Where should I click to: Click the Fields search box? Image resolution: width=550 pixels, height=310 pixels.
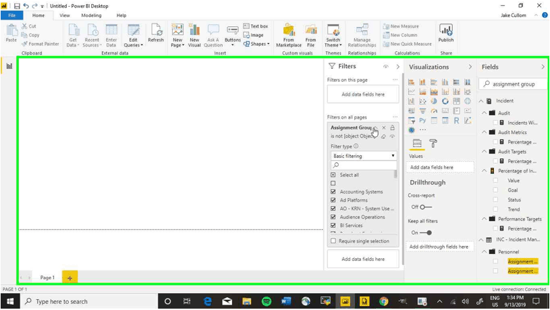click(x=513, y=84)
